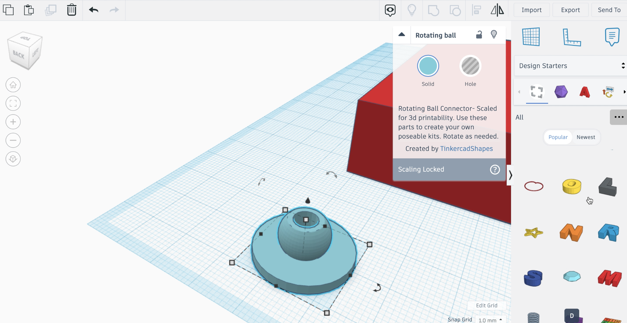Viewport: 627px width, 323px height.
Task: Click the Group shapes icon
Action: [434, 10]
